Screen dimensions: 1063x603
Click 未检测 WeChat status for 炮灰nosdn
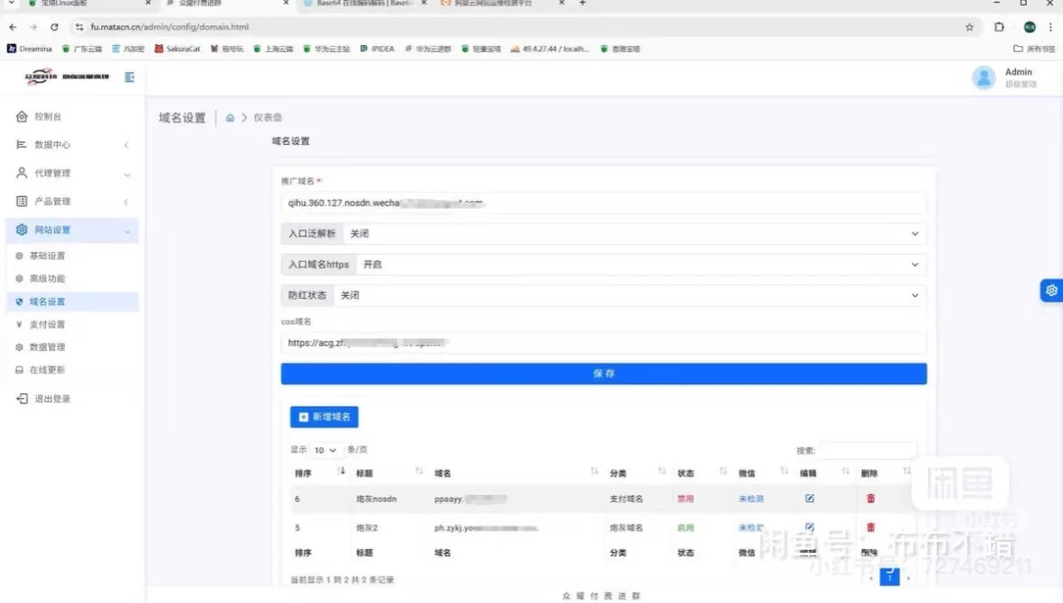[x=750, y=498]
